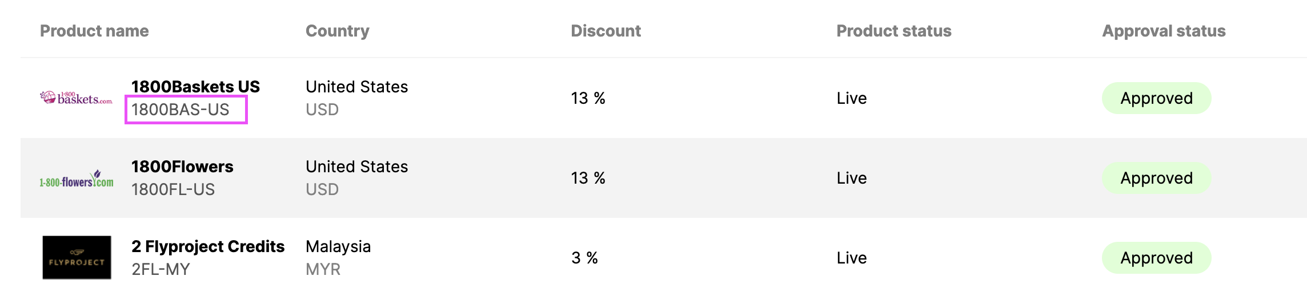Click the Flyproject logo thumbnail
The height and width of the screenshot is (300, 1307).
point(77,257)
